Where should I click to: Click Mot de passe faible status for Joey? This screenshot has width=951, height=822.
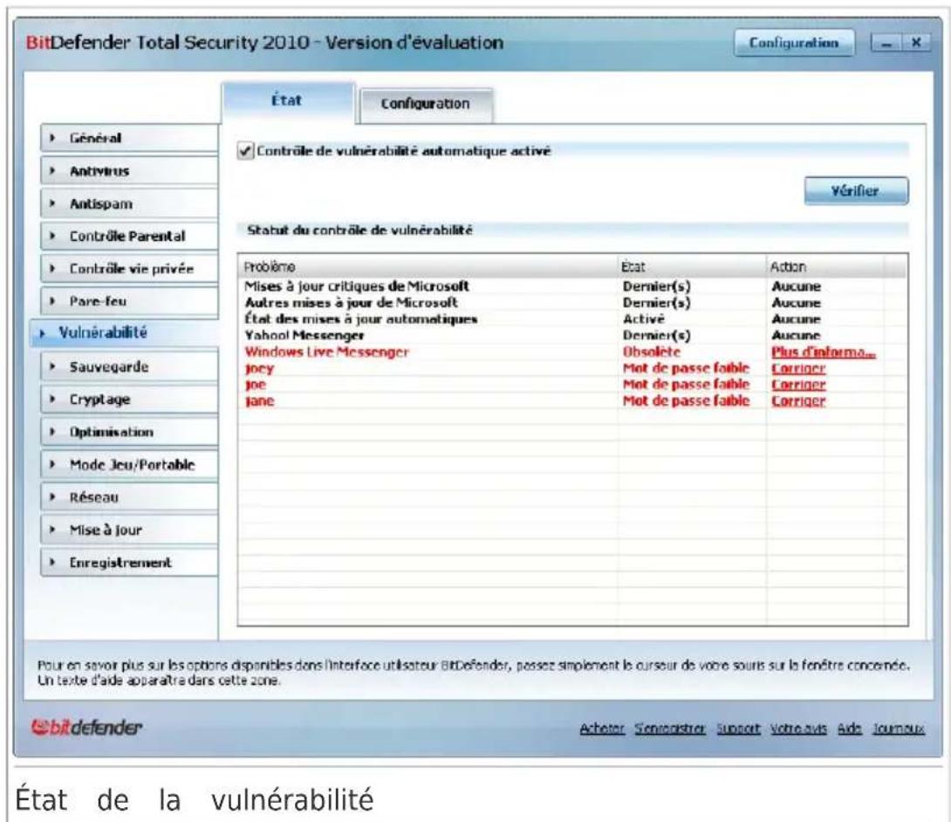click(686, 368)
